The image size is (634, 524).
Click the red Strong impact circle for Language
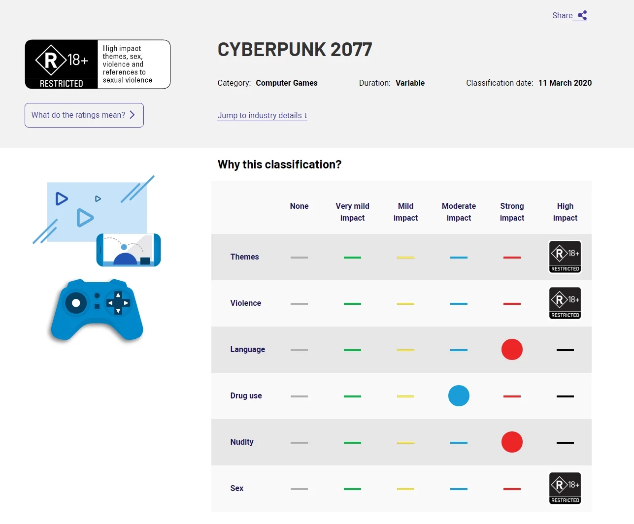512,350
